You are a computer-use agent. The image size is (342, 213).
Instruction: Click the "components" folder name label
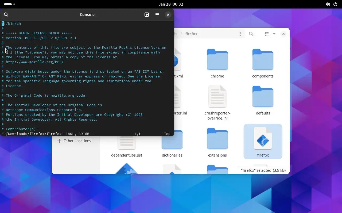click(x=263, y=76)
